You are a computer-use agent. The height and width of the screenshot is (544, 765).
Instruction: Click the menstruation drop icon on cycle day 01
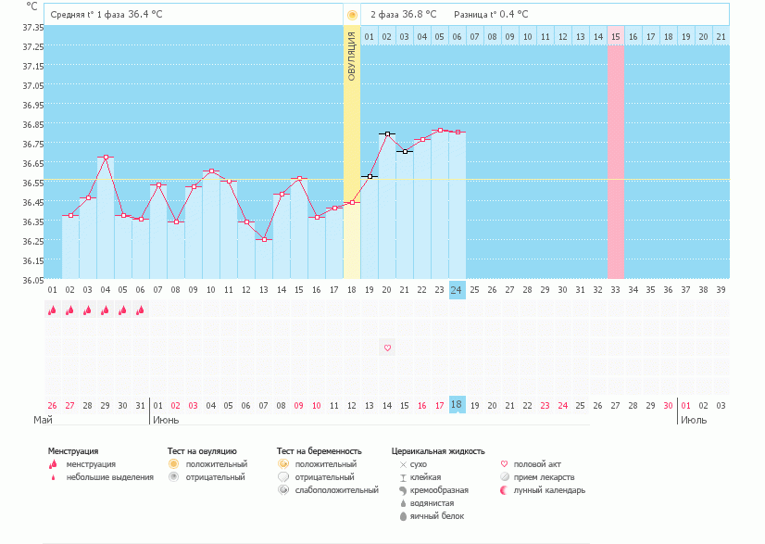click(53, 311)
